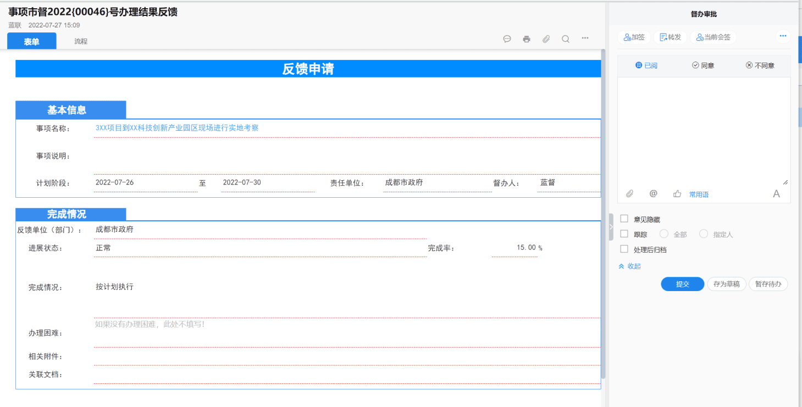Click the start date 2022-07-26
The image size is (802, 407).
point(115,182)
